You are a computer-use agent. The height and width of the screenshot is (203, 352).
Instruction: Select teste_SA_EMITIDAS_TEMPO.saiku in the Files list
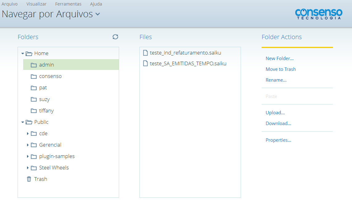pos(188,63)
